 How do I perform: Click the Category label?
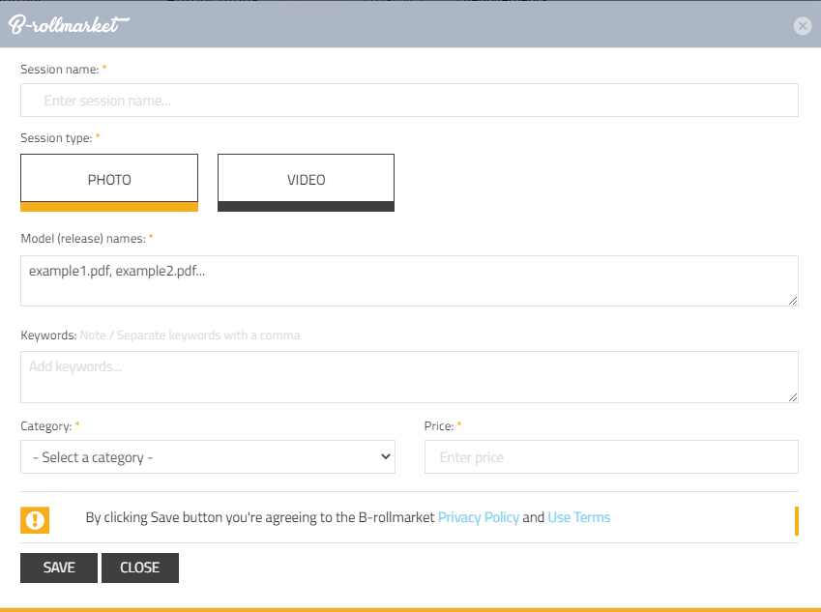[45, 425]
